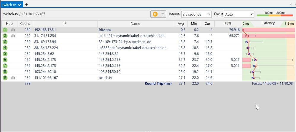Select the hop 7 green circle icon
Screen dimensions: 296x132
pos(5,66)
